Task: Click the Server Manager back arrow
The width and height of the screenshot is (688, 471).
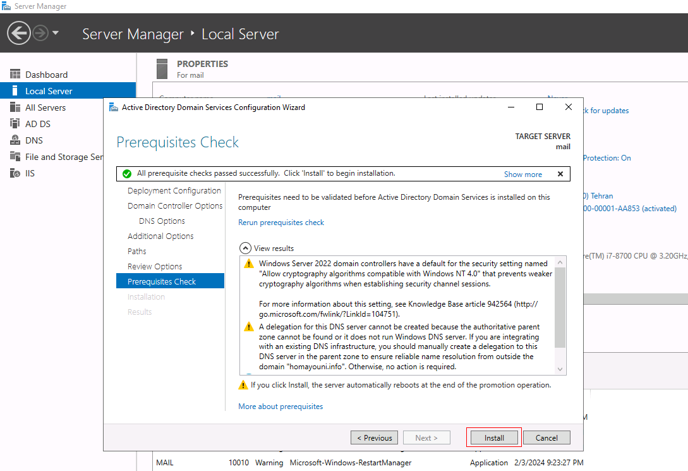Action: [19, 33]
